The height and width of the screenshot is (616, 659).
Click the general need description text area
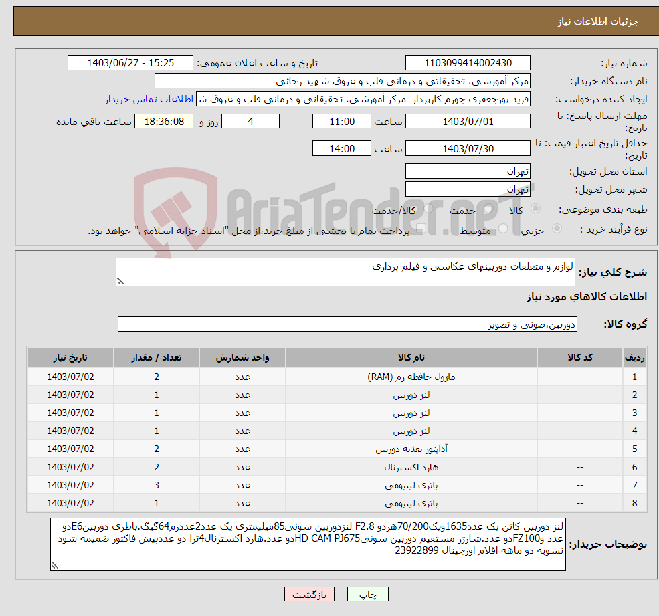click(x=345, y=272)
